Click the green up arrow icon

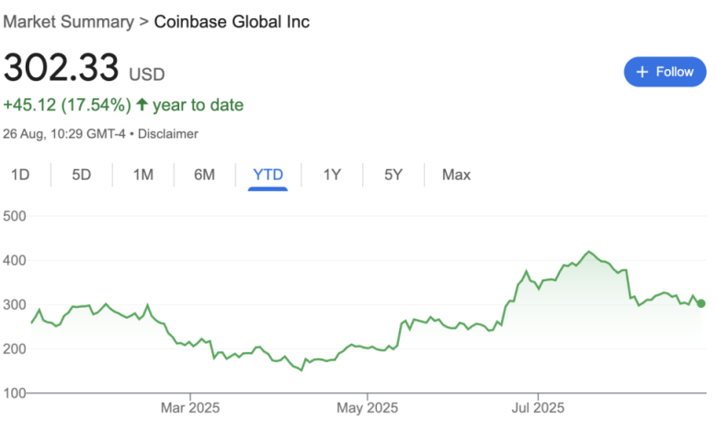pyautogui.click(x=142, y=105)
